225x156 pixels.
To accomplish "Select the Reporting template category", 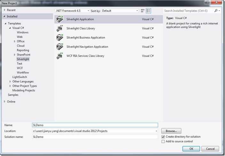I will (23, 50).
